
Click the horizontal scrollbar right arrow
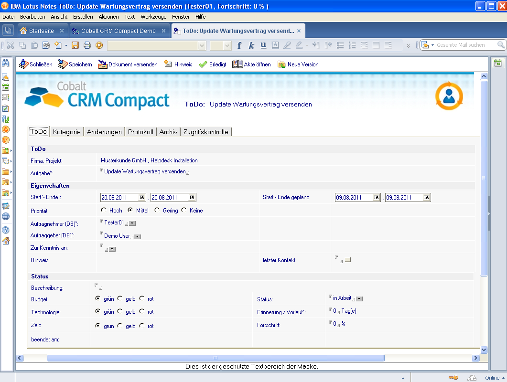475,358
